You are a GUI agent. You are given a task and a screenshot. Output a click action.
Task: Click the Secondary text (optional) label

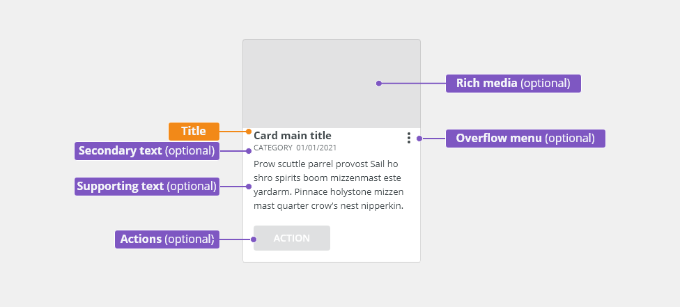tap(147, 151)
